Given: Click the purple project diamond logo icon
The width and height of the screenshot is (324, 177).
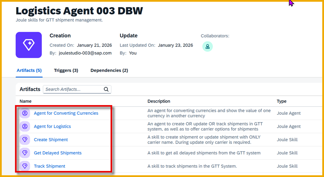Looking at the screenshot, I should 29,45.
